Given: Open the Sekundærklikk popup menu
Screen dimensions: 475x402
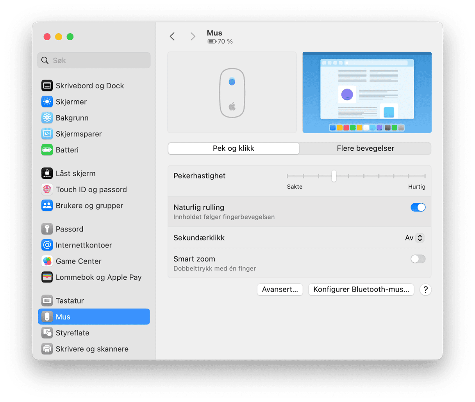Looking at the screenshot, I should 415,238.
